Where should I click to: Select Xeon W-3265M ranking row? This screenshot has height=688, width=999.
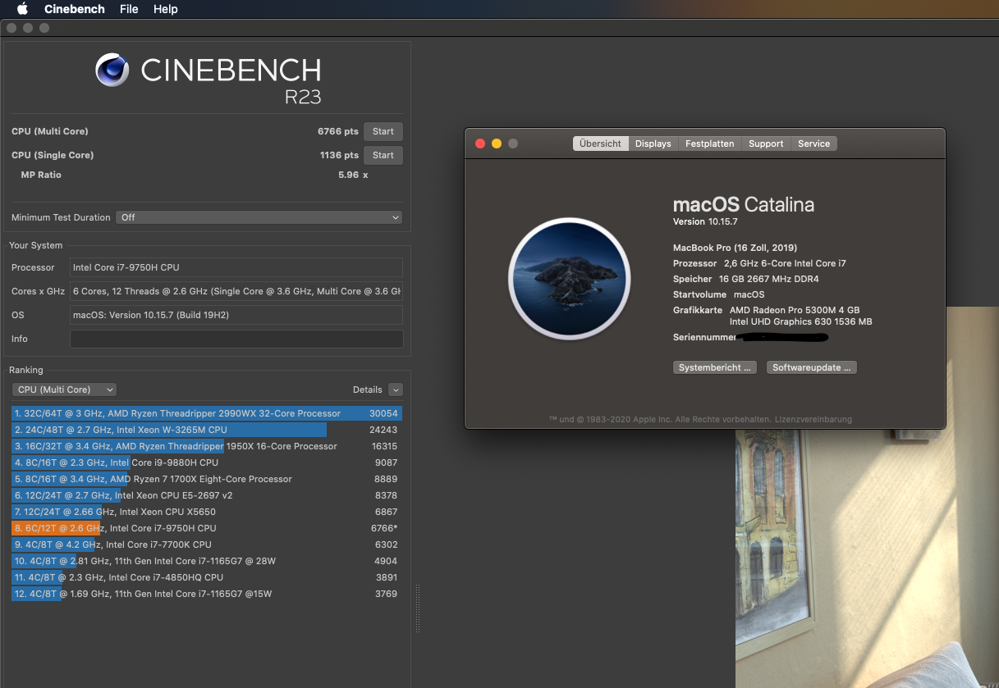pyautogui.click(x=207, y=430)
